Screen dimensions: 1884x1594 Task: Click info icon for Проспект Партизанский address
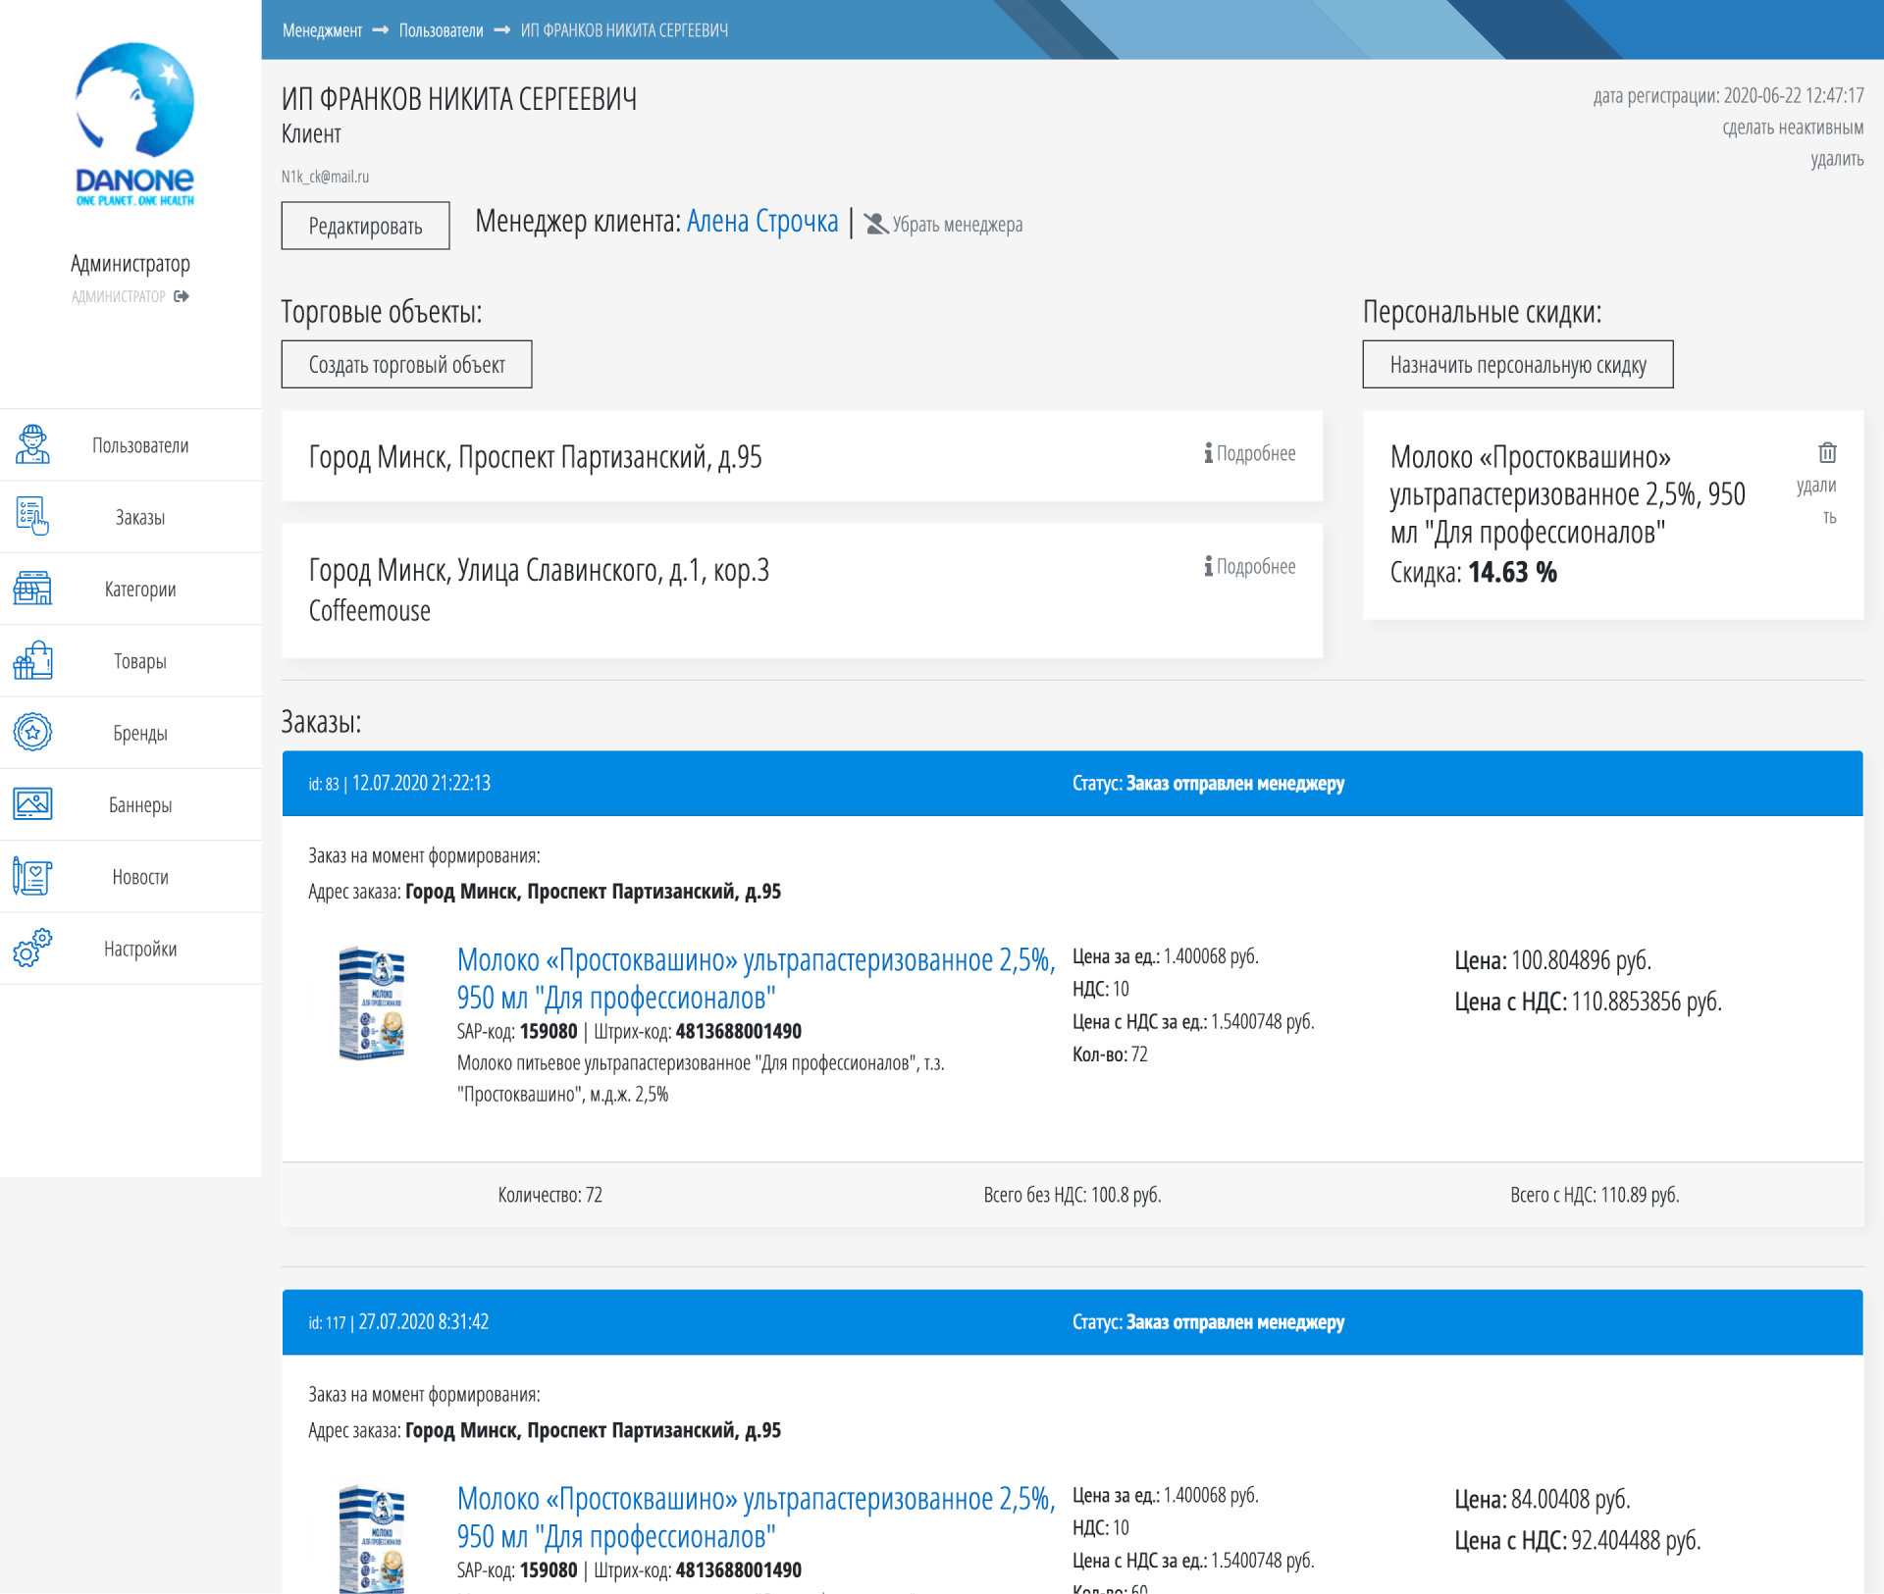coord(1209,453)
